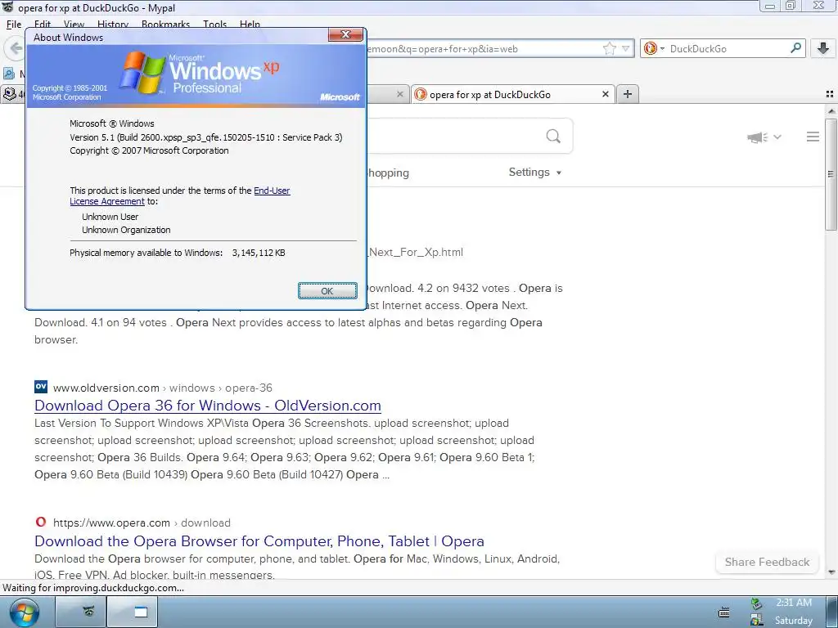Click the bookmark star icon in address bar
This screenshot has width=838, height=628.
pos(609,48)
